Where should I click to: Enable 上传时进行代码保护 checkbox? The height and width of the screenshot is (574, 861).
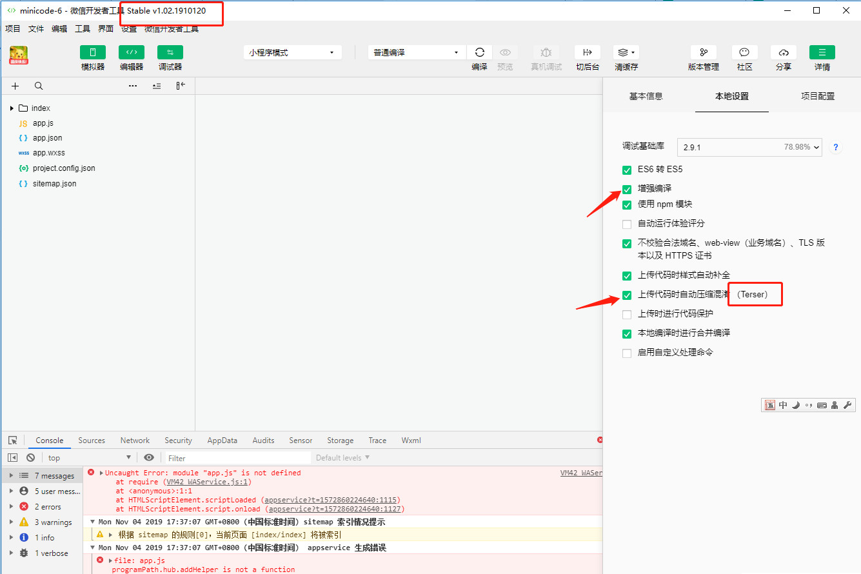627,315
